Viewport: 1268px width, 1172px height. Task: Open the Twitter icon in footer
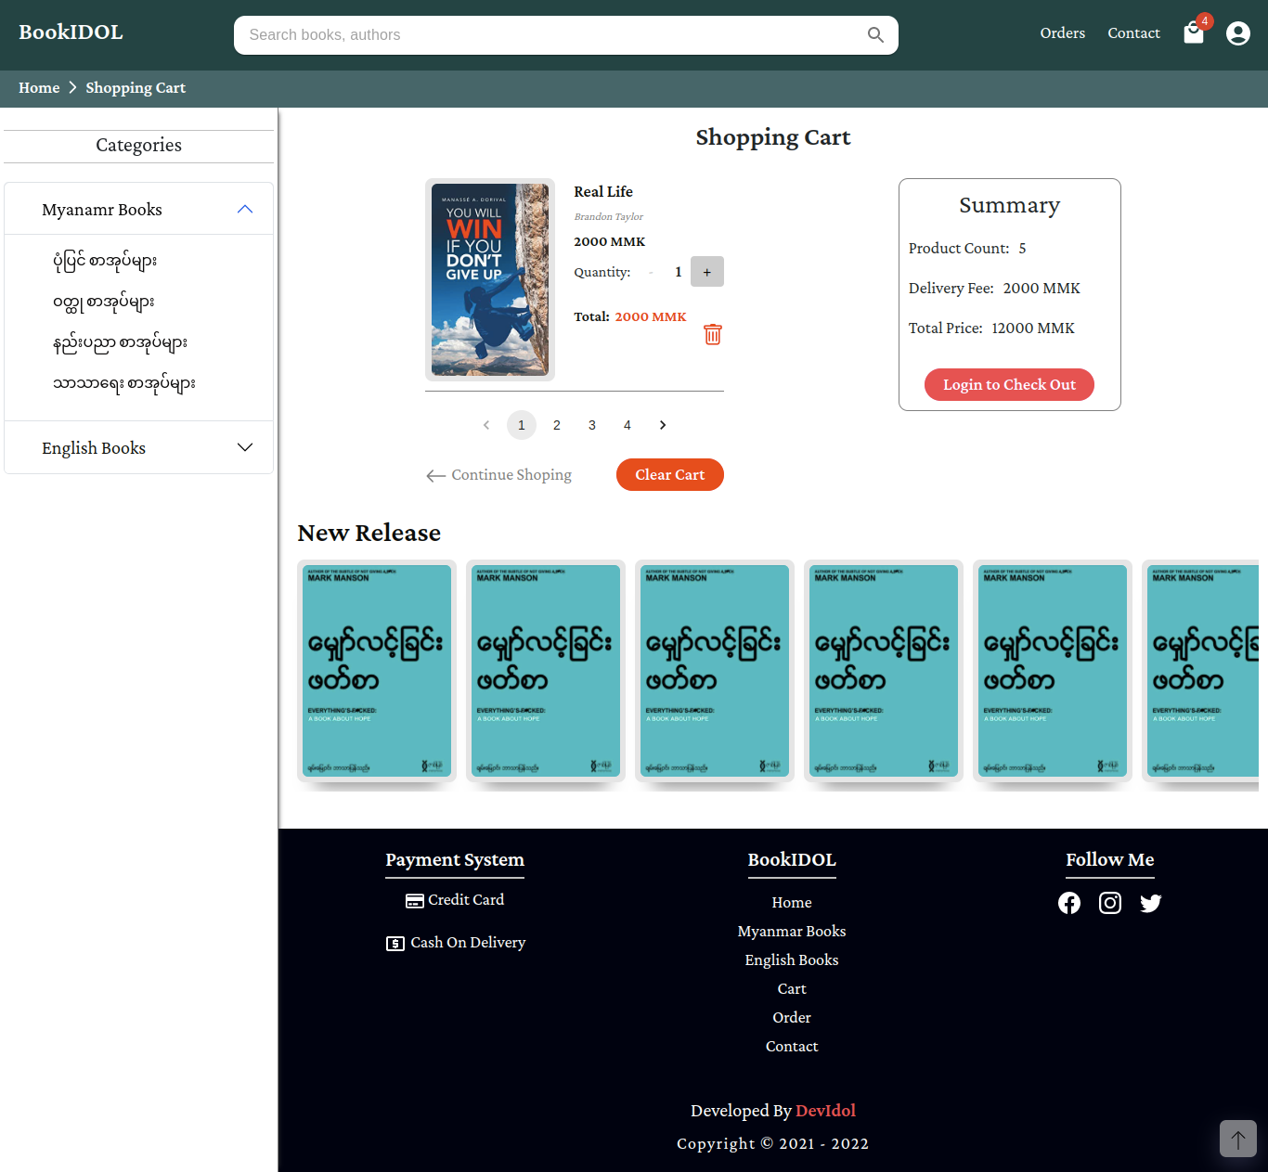tap(1151, 903)
